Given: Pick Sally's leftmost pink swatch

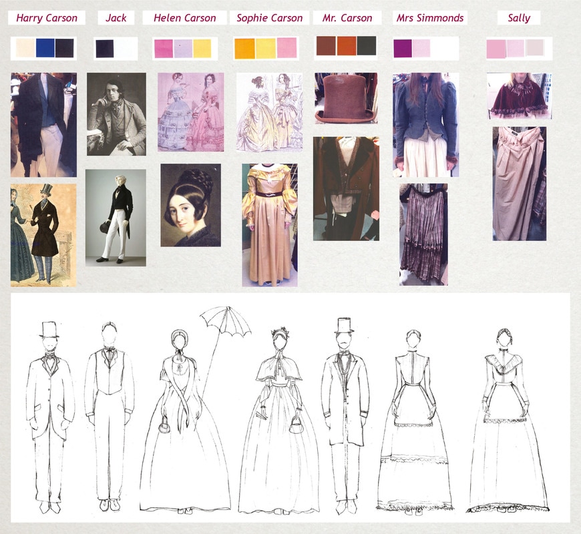Looking at the screenshot, I should click(x=496, y=49).
